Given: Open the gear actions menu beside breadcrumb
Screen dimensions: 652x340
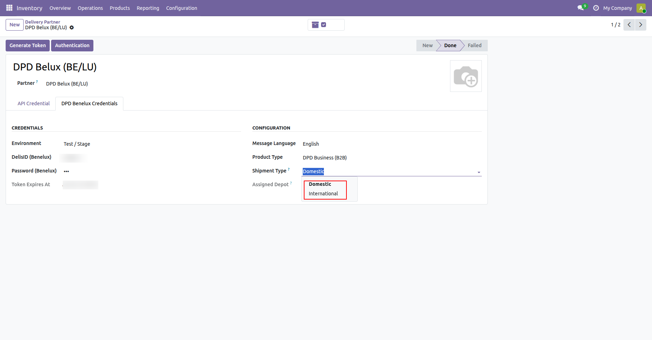Looking at the screenshot, I should click(72, 27).
